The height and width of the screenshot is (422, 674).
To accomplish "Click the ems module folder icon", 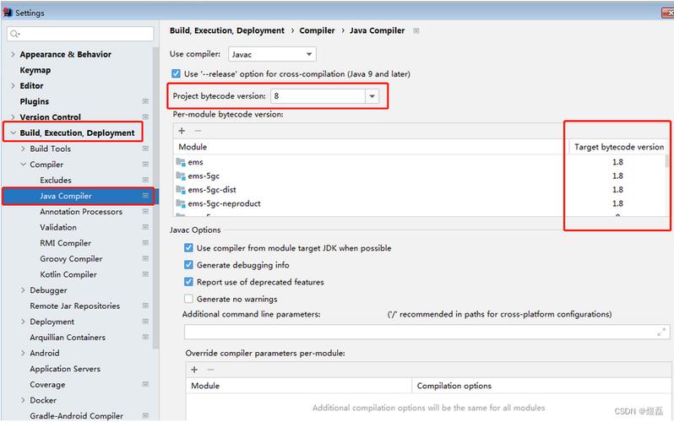I will tap(181, 162).
